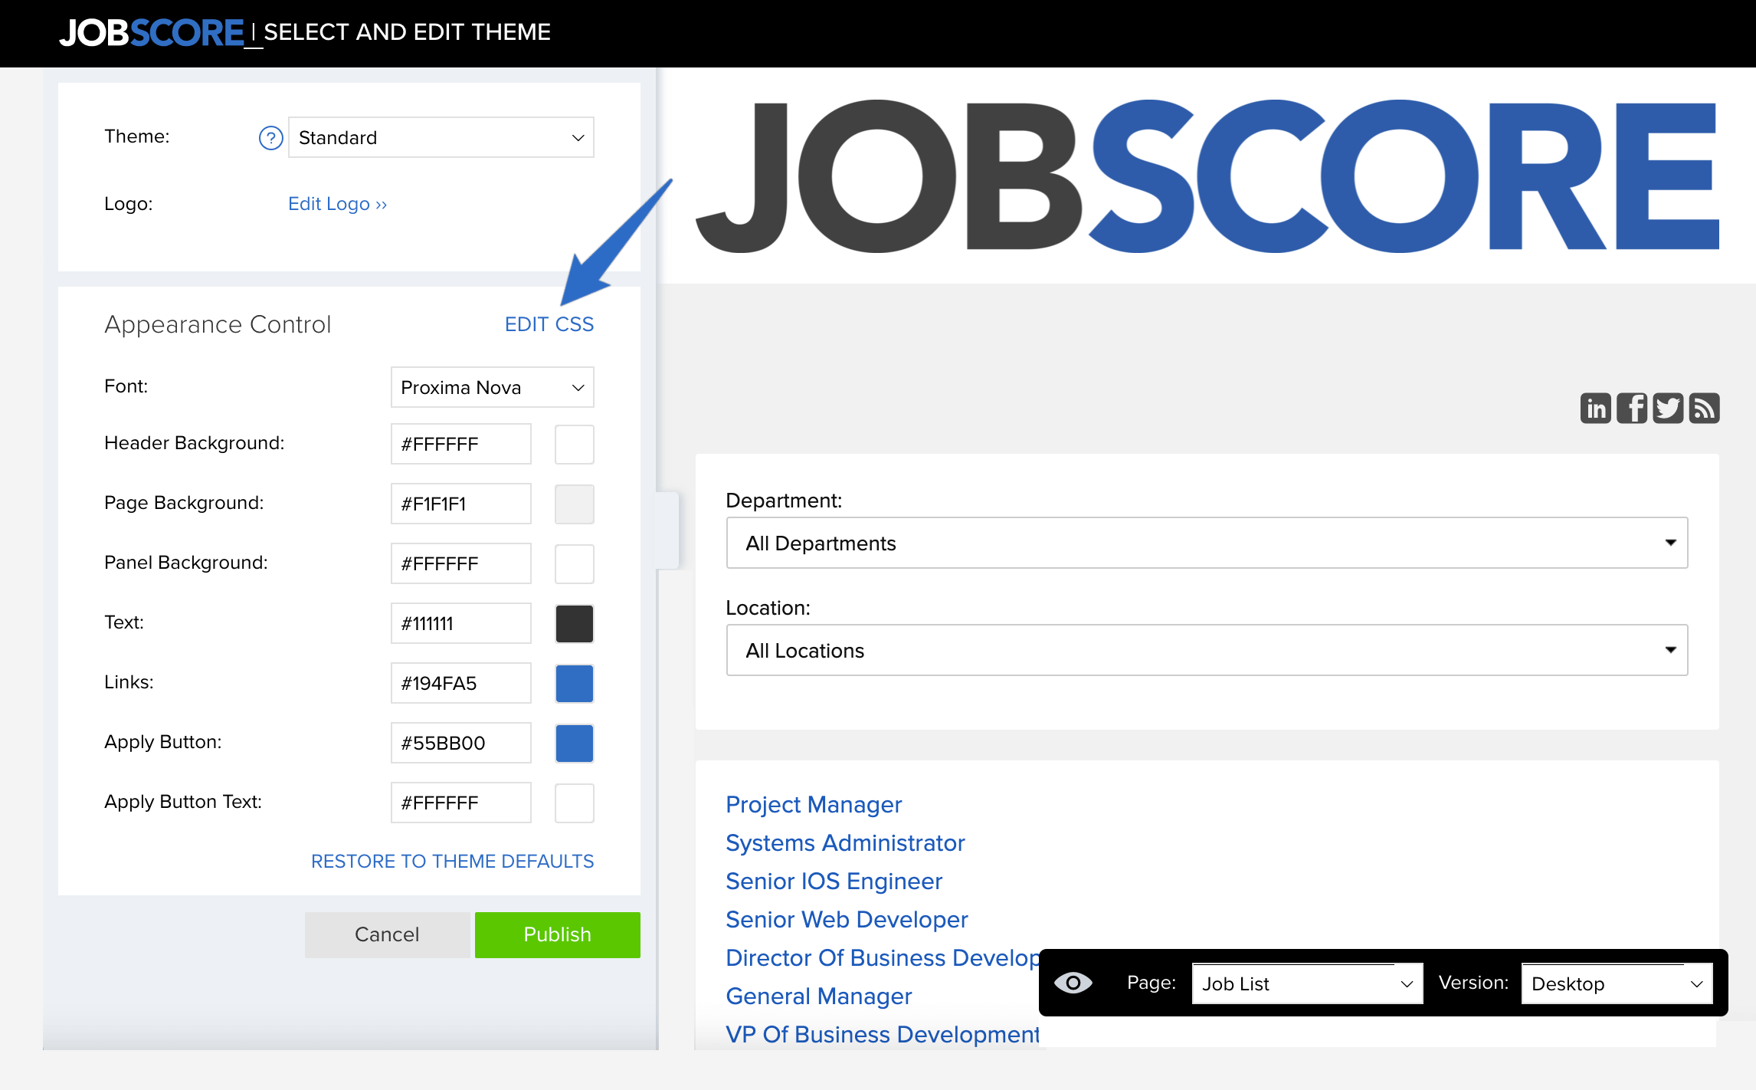
Task: Open the Font dropdown Proxima Nova
Action: (x=493, y=387)
